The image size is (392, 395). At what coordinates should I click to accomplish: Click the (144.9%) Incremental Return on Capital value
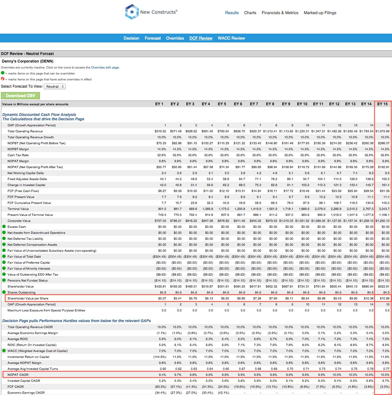click(160, 357)
